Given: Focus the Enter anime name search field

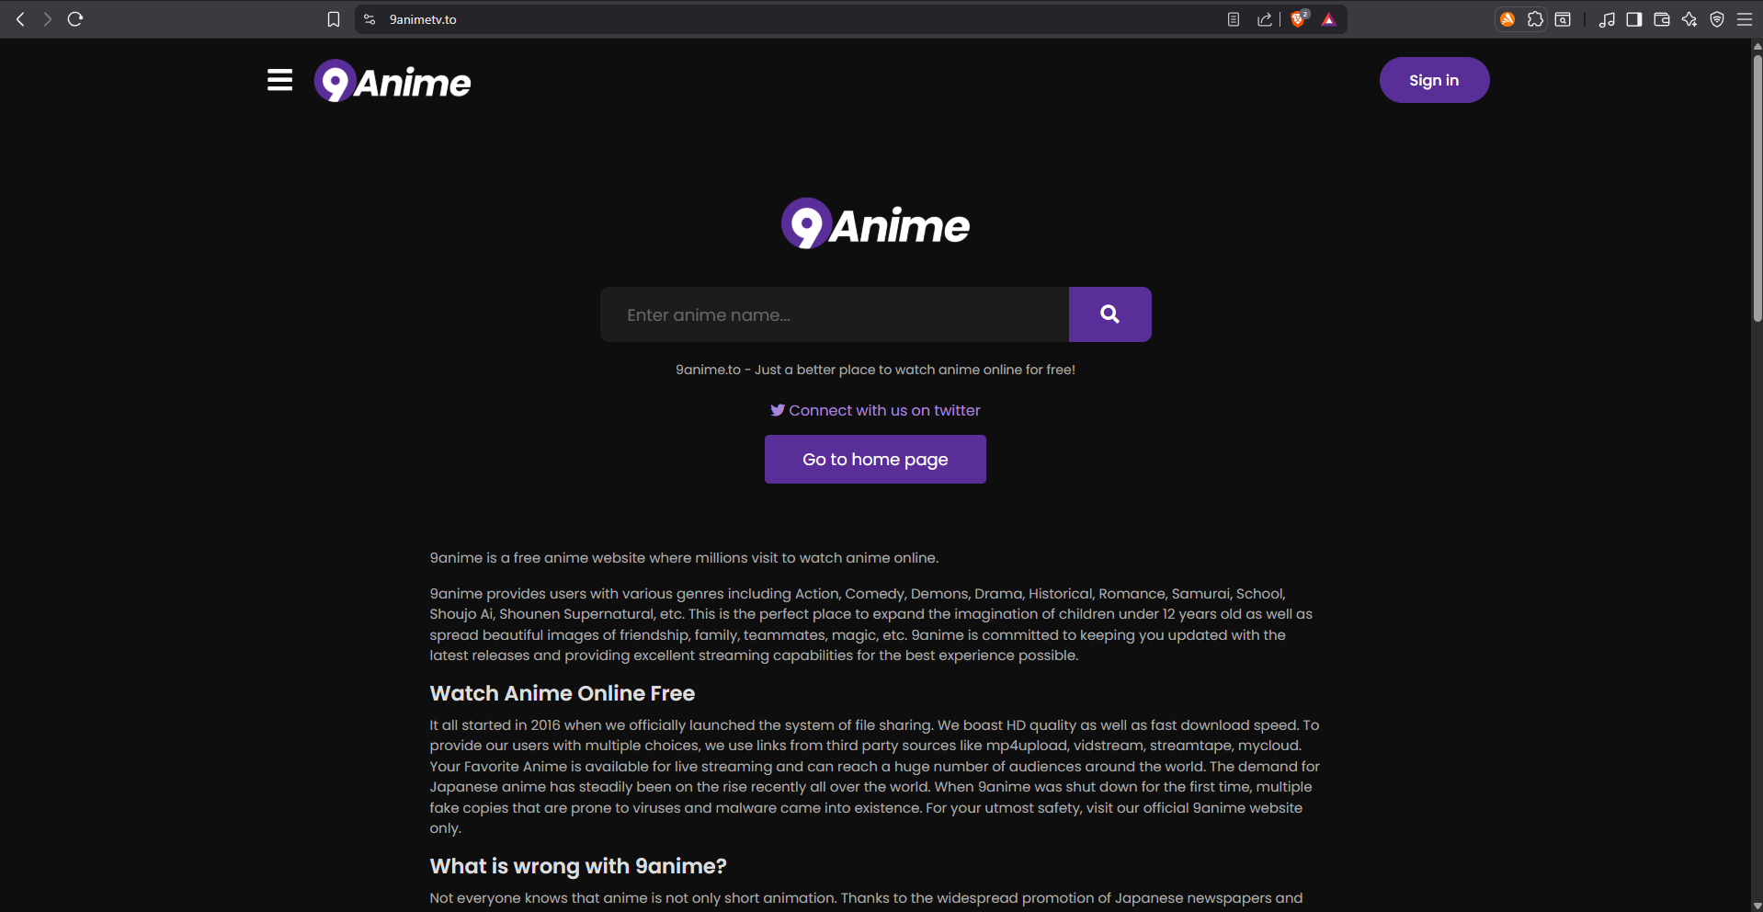Looking at the screenshot, I should [835, 314].
